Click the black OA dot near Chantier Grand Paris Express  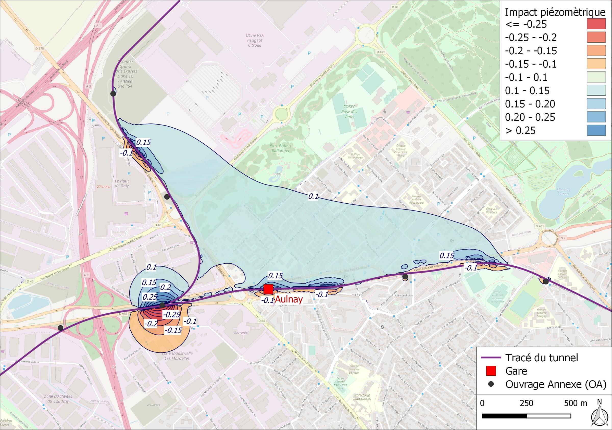113,93
